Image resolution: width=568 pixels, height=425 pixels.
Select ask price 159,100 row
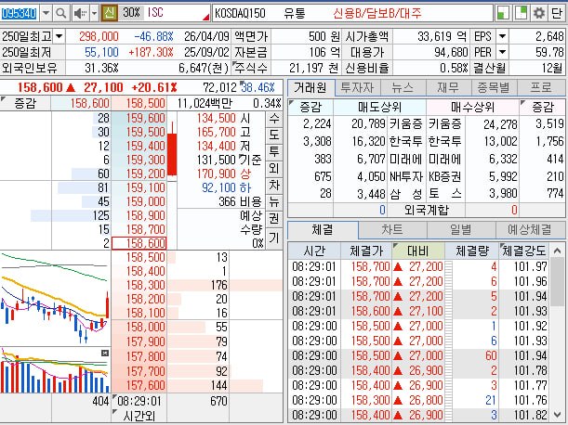[139, 187]
